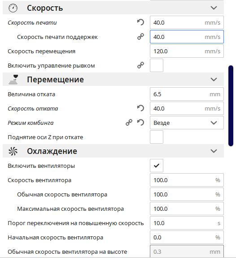
Task: Click the settings panel vertical scrollbar
Action: point(231,106)
